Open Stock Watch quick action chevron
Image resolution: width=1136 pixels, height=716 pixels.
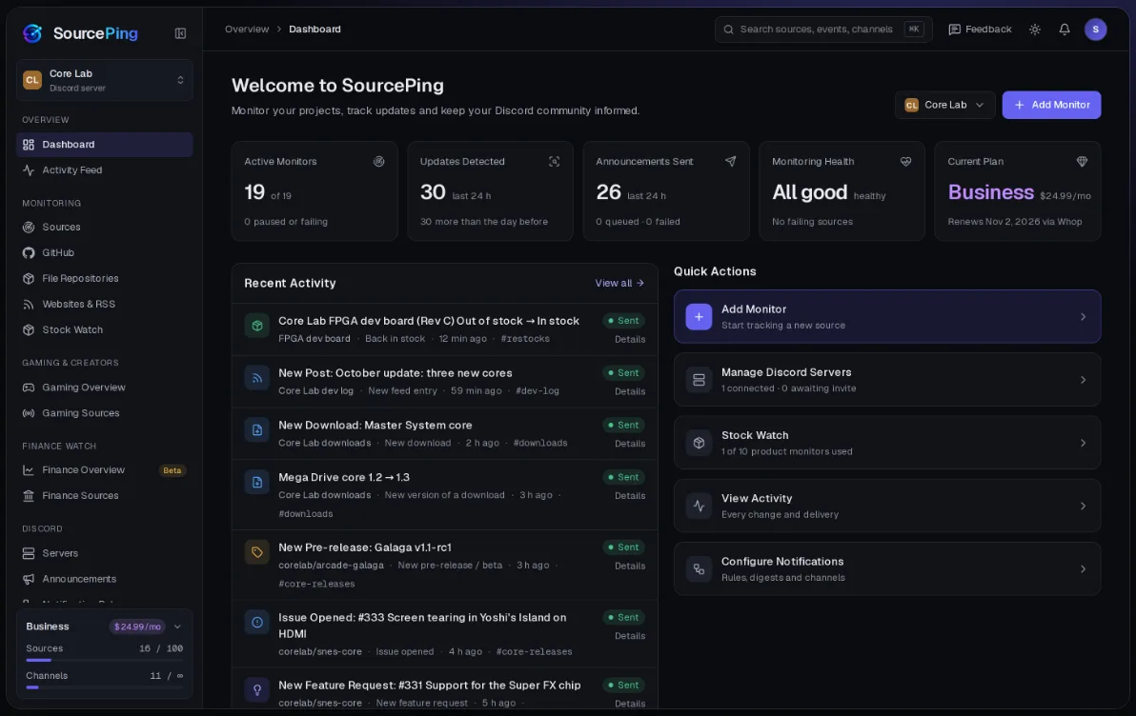1084,443
